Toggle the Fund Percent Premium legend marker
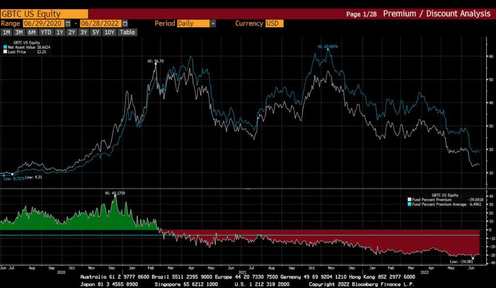The image size is (496, 288). pos(409,200)
